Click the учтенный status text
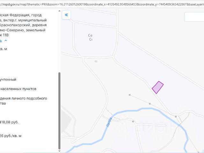The height and width of the screenshot is (153, 204). pos(8,79)
